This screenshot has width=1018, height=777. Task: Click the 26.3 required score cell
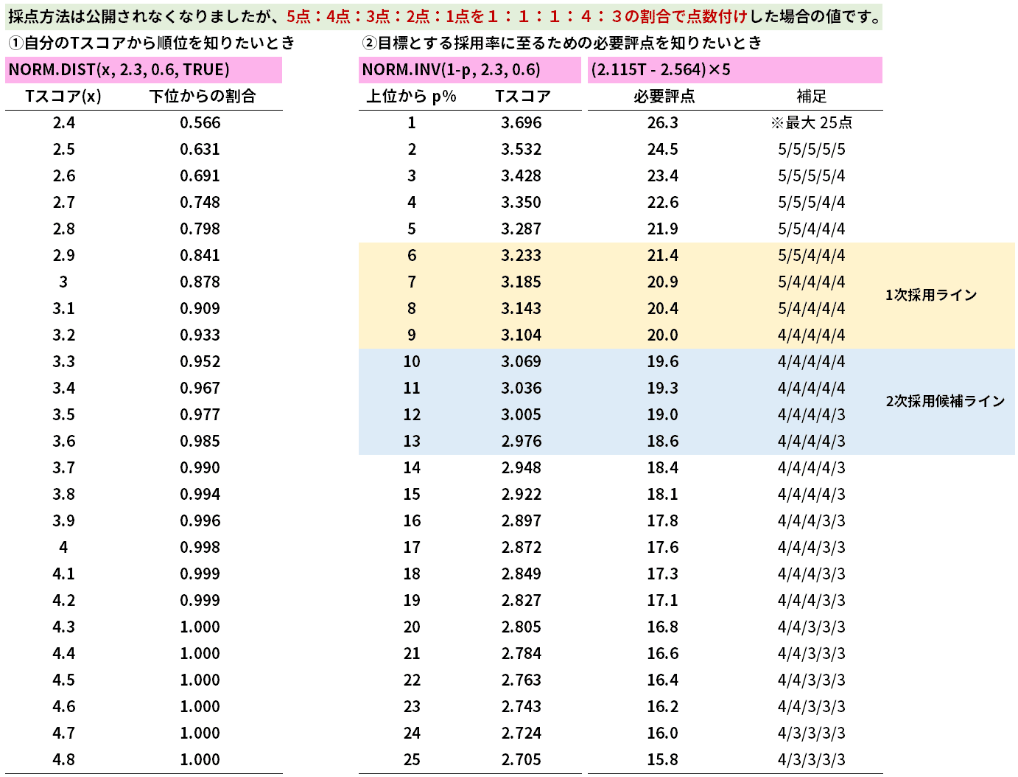coord(662,123)
